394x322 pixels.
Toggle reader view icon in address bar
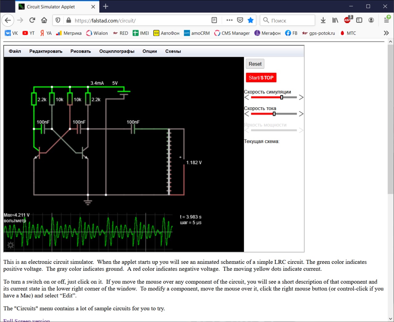(214, 20)
